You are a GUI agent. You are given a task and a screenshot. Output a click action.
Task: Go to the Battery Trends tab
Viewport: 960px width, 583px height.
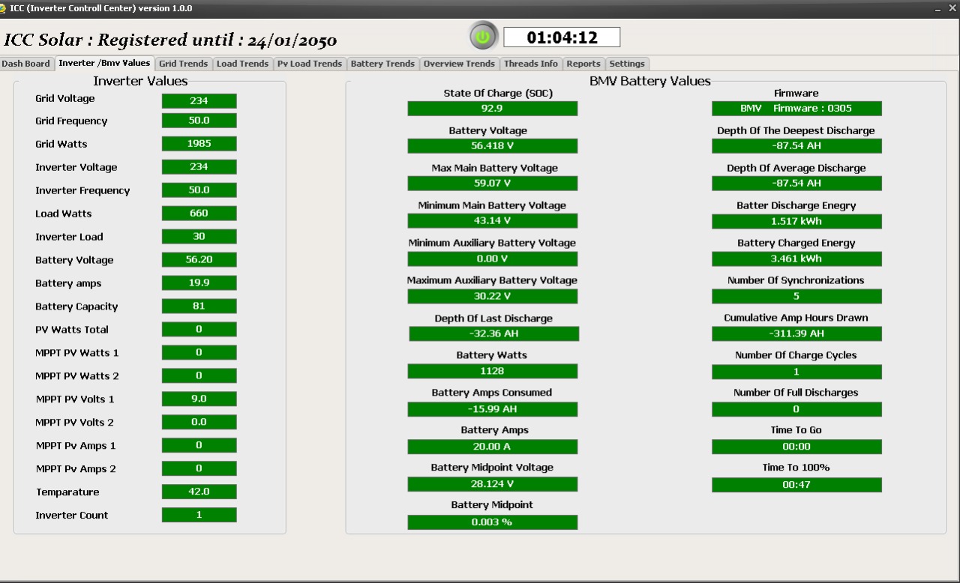(382, 64)
